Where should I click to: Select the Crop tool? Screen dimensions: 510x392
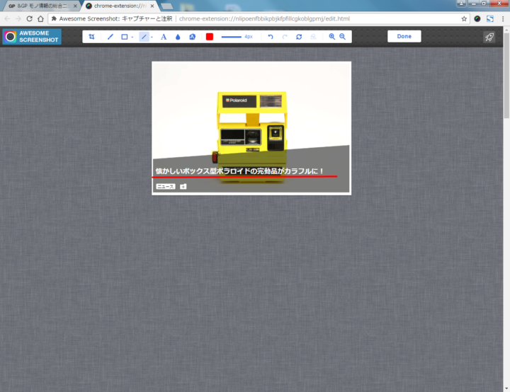pos(91,37)
